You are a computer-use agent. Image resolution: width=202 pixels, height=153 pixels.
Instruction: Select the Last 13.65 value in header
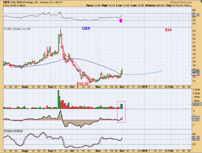point(137,5)
